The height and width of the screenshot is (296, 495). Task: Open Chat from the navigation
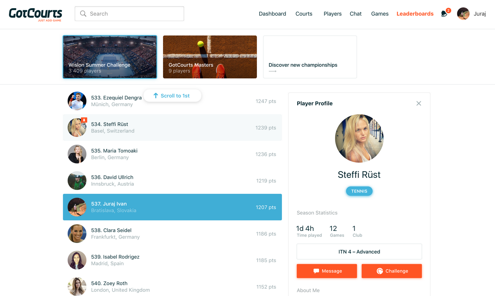click(356, 14)
